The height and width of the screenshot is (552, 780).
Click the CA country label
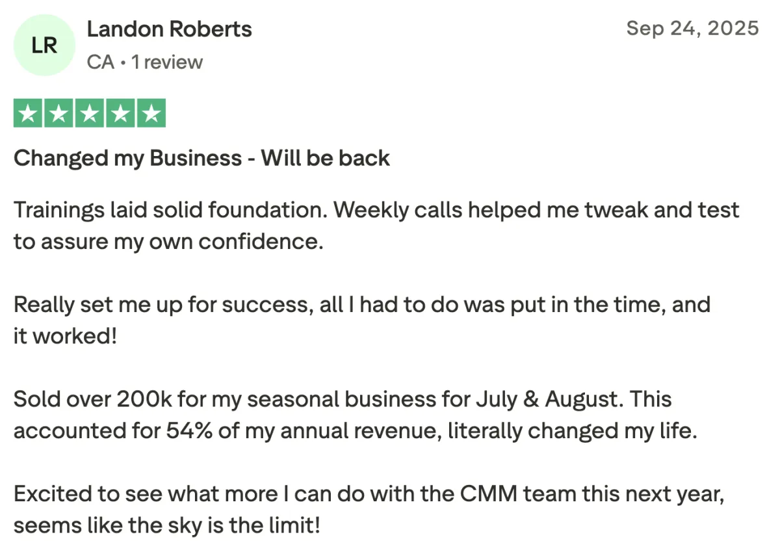click(100, 62)
